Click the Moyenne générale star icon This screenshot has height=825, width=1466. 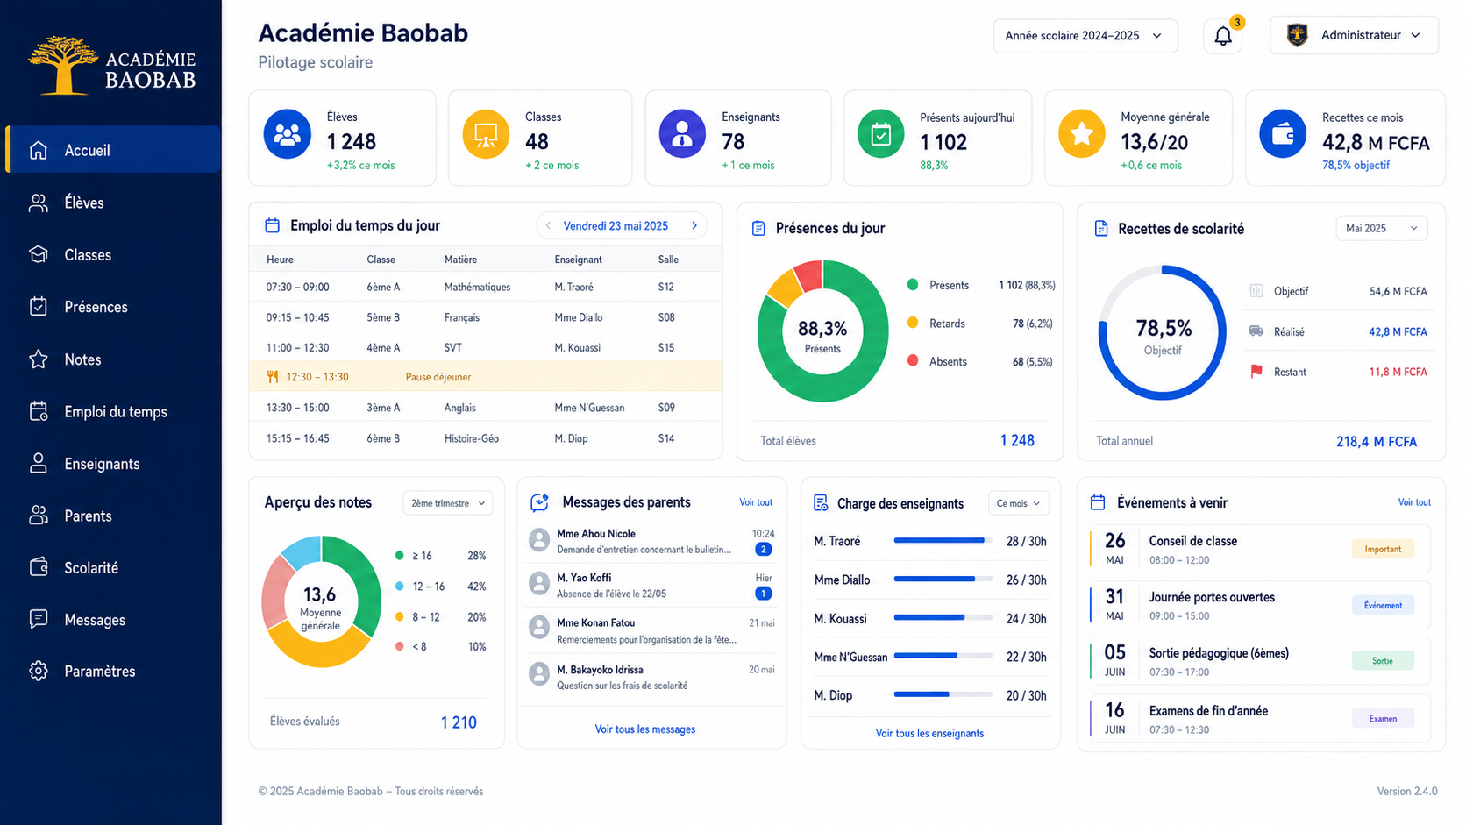[1081, 134]
